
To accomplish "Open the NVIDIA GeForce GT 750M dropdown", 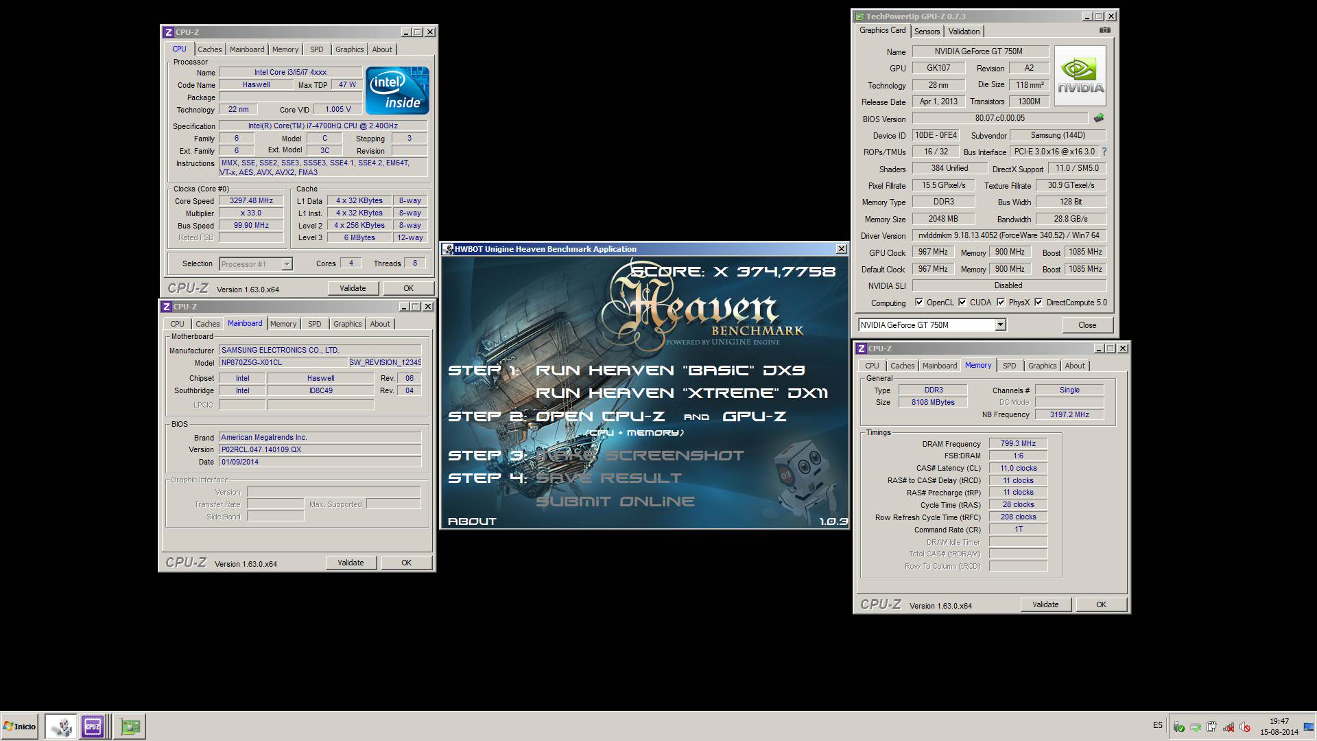I will 1000,325.
